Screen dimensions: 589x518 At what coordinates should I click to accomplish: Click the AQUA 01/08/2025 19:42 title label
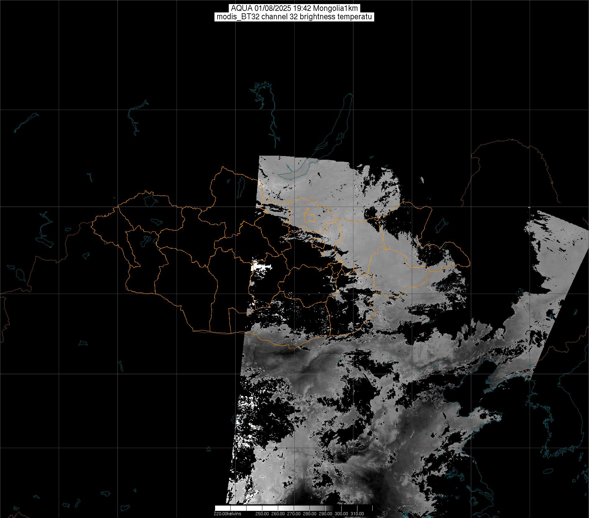(x=294, y=8)
